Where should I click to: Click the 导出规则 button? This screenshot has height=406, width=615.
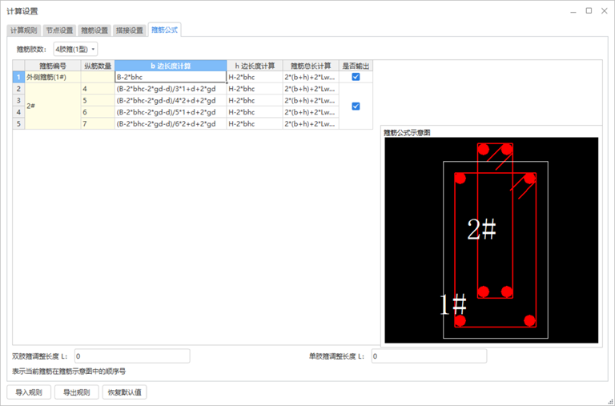click(77, 392)
